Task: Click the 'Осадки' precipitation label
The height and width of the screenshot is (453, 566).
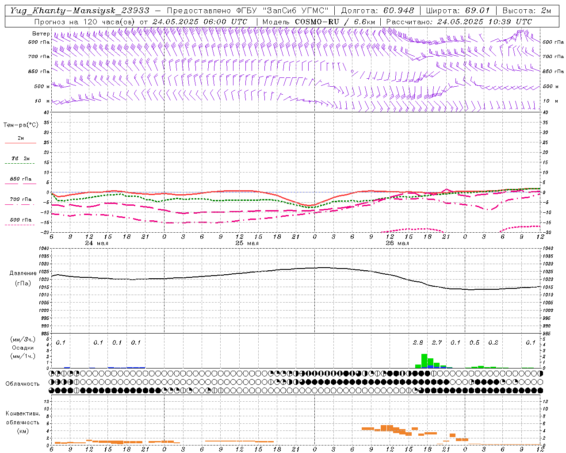Action: [x=23, y=348]
